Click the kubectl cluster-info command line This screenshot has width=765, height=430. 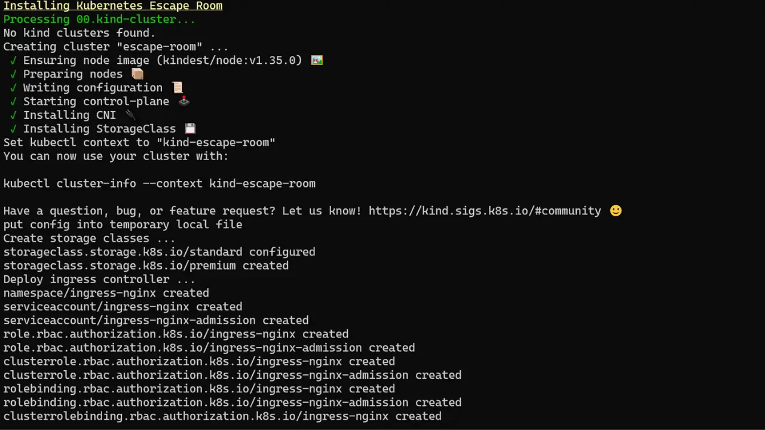point(159,183)
